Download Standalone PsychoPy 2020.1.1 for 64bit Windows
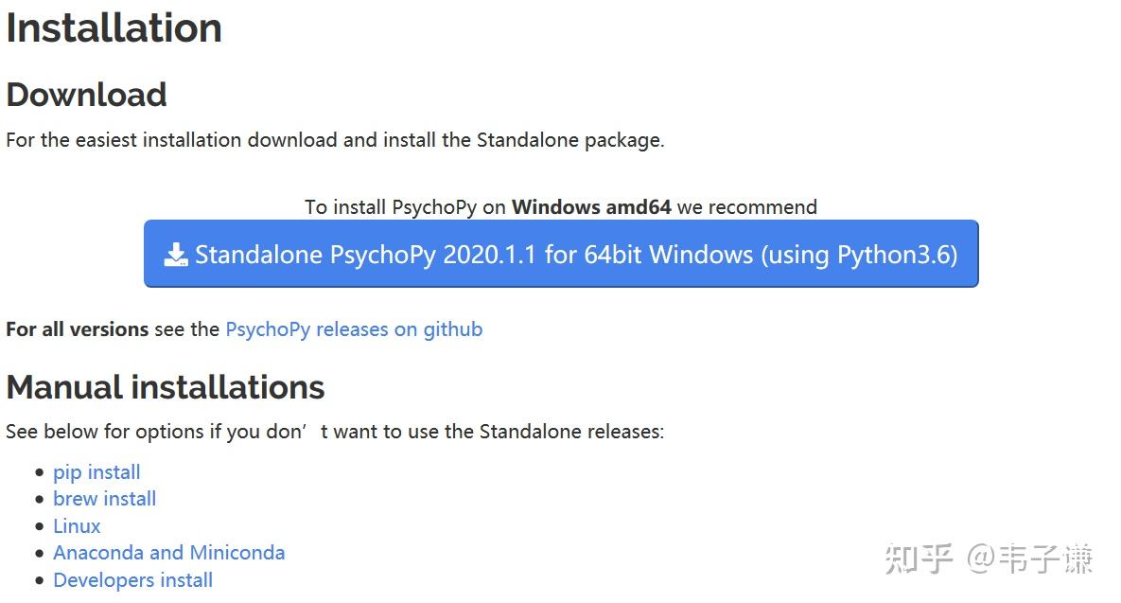This screenshot has width=1121, height=603. (x=575, y=255)
